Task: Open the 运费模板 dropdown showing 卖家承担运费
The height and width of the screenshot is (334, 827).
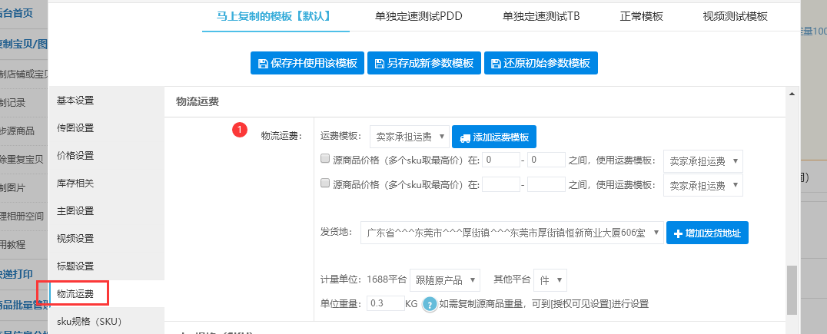Action: tap(410, 137)
